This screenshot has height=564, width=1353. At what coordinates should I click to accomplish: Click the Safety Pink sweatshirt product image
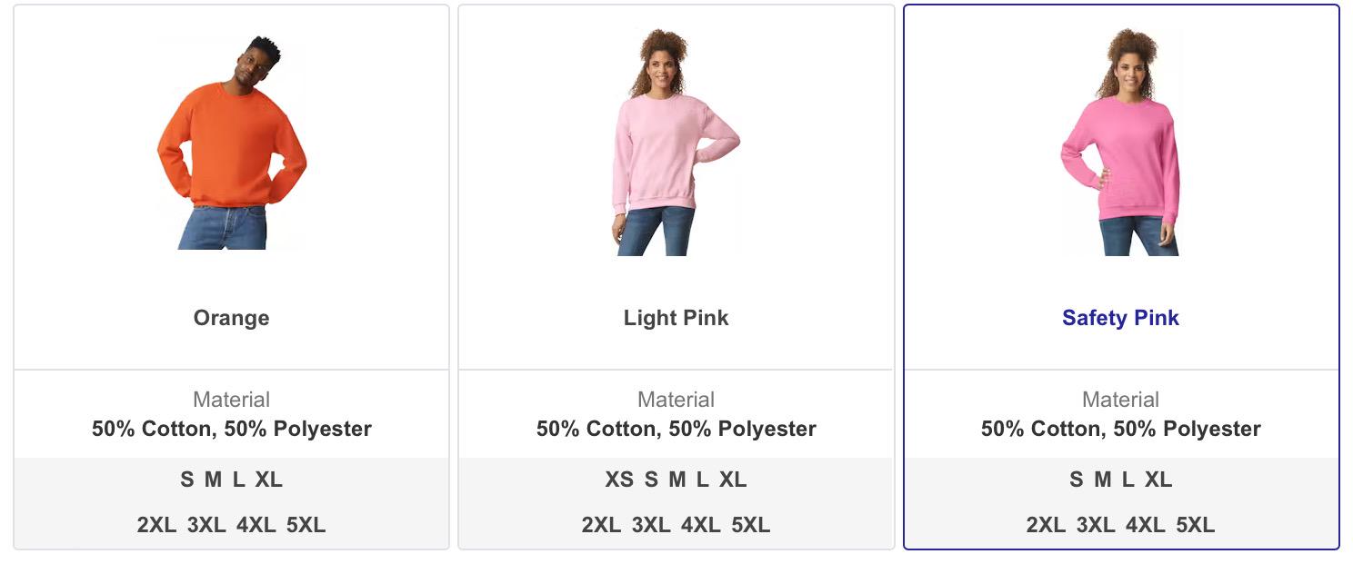point(1120,143)
